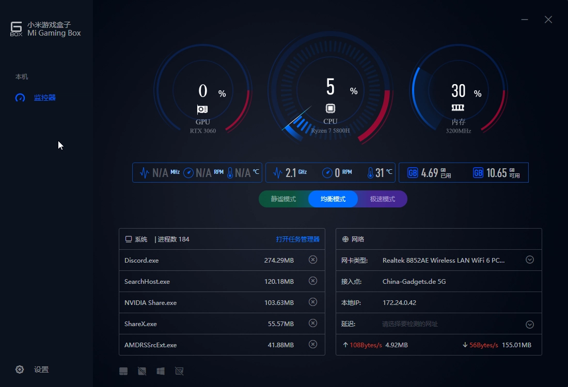Screen dimensions: 568x387
Task: Click the GB icon beside 4.69 used
Action: [x=413, y=173]
